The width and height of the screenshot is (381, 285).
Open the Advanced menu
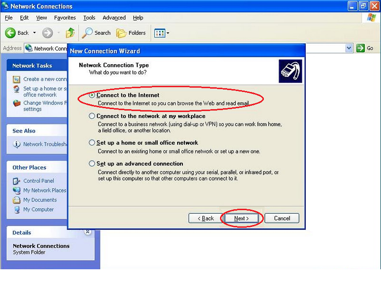(114, 18)
